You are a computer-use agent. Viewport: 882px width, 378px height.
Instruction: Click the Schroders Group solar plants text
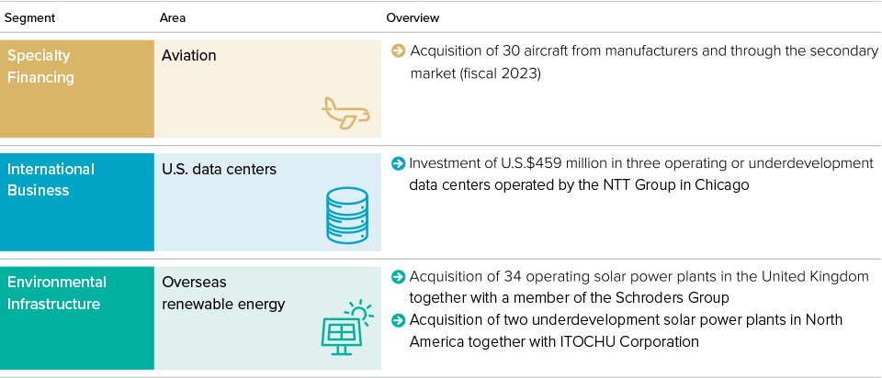639,287
